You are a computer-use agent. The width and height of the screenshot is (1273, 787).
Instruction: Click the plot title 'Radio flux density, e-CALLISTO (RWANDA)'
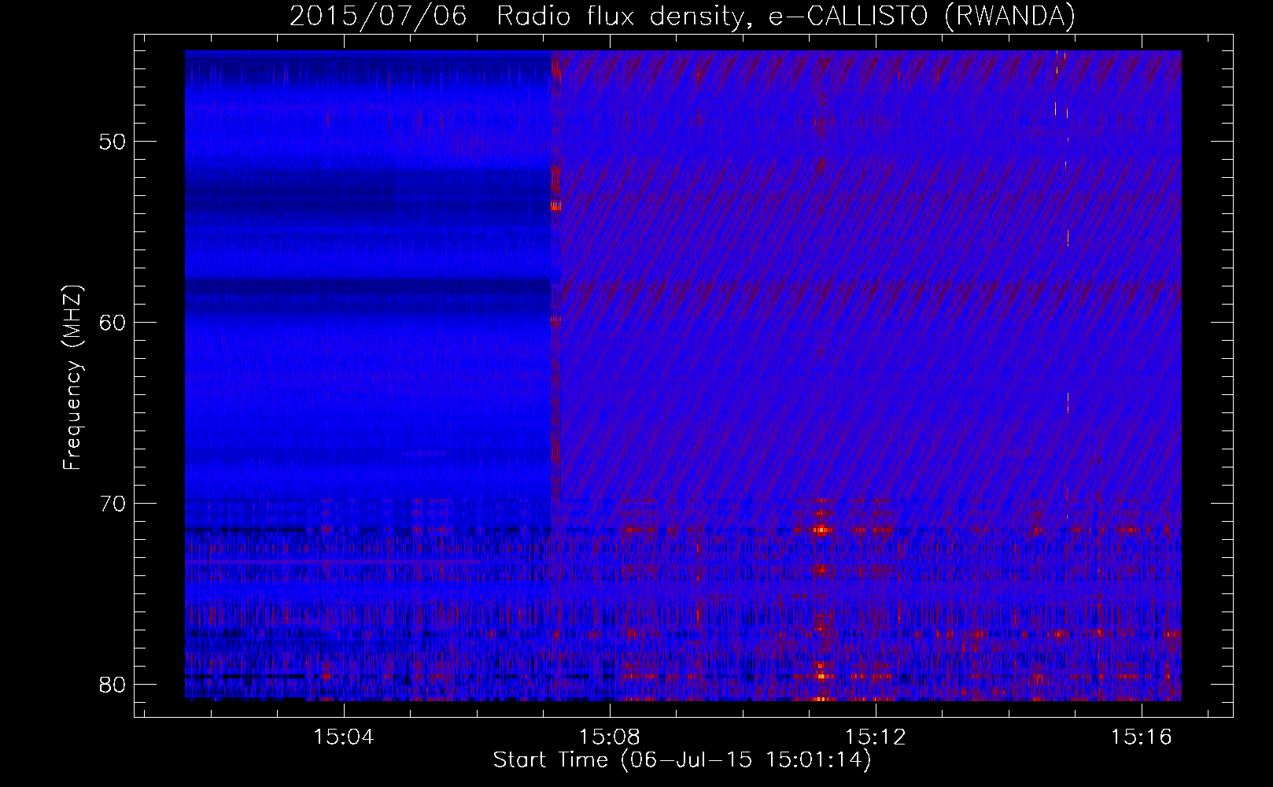point(785,16)
